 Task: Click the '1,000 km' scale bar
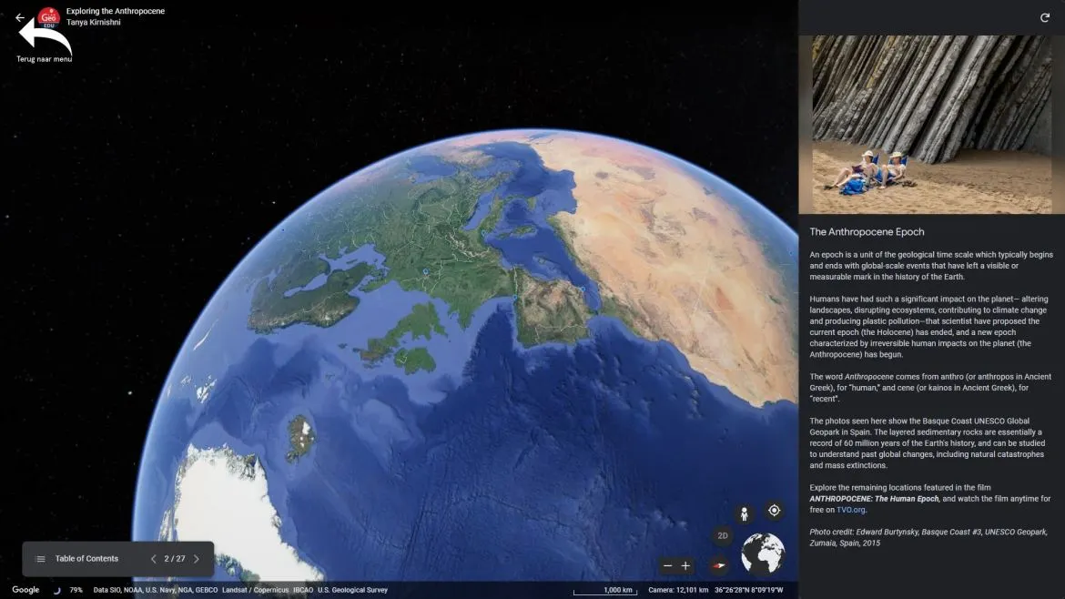605,590
